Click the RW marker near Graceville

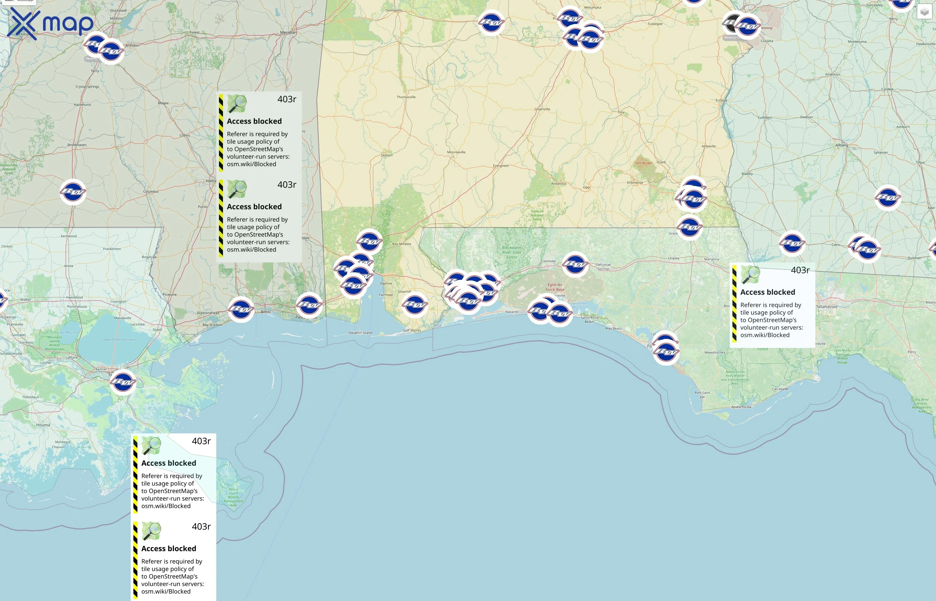coord(690,227)
